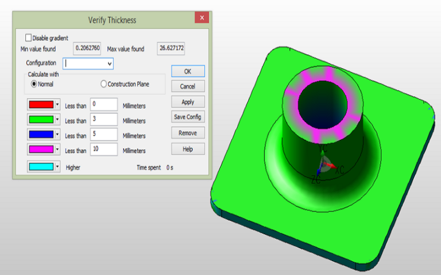Edit the threshold field containing 3
Viewport: 441px width, 275px height.
(x=104, y=119)
